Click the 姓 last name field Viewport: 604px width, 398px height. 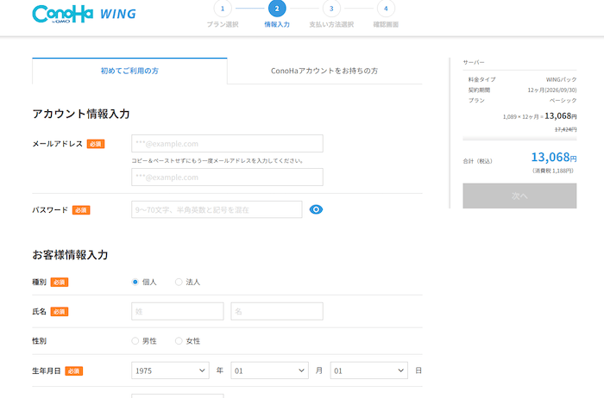pyautogui.click(x=177, y=311)
